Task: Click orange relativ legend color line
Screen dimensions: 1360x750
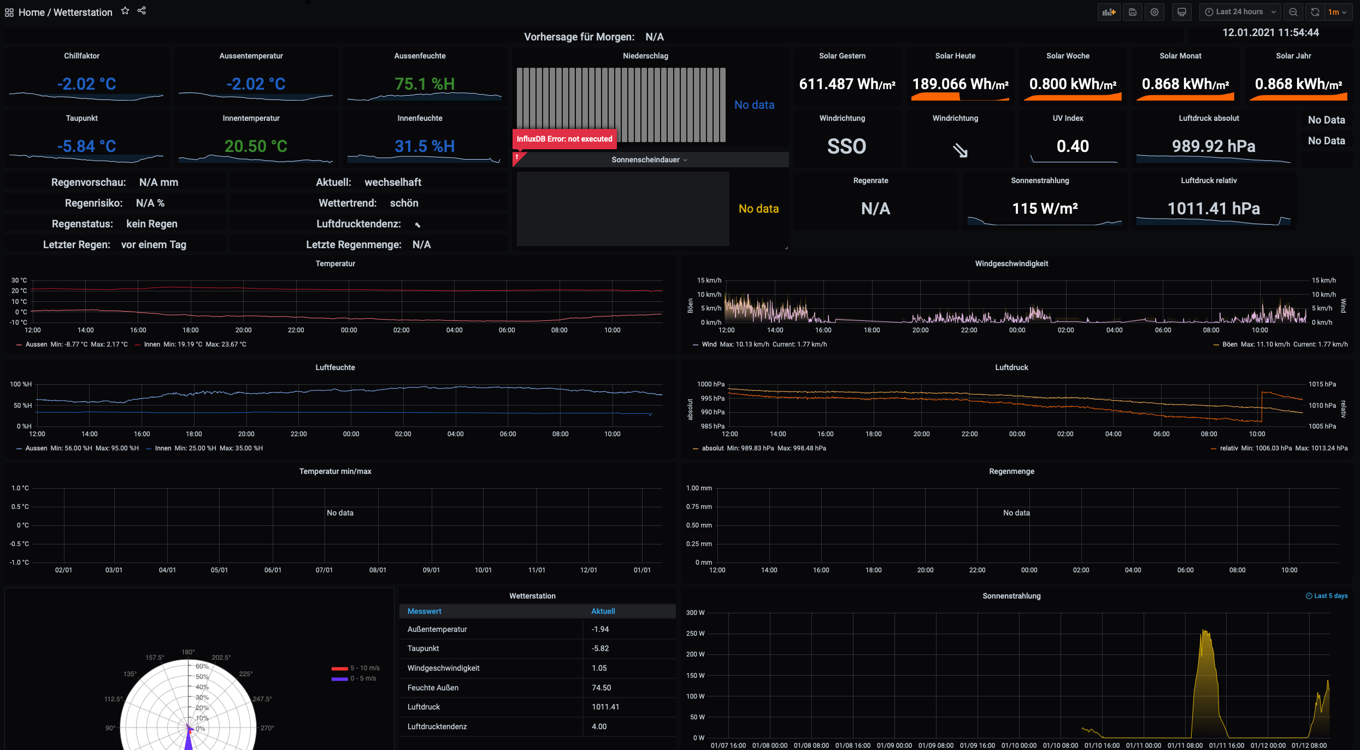Action: [x=1214, y=449]
